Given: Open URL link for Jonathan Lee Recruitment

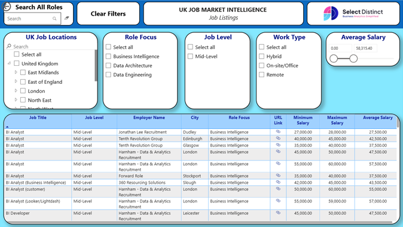Looking at the screenshot, I should click(278, 132).
